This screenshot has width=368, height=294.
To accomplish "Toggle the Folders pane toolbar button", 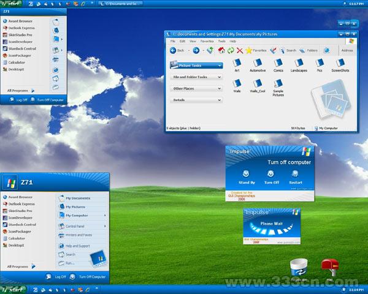I will pyautogui.click(x=309, y=50).
